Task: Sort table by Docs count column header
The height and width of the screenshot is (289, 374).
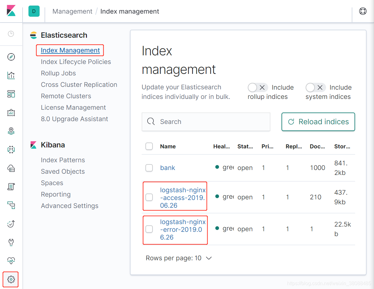Action: coord(317,147)
